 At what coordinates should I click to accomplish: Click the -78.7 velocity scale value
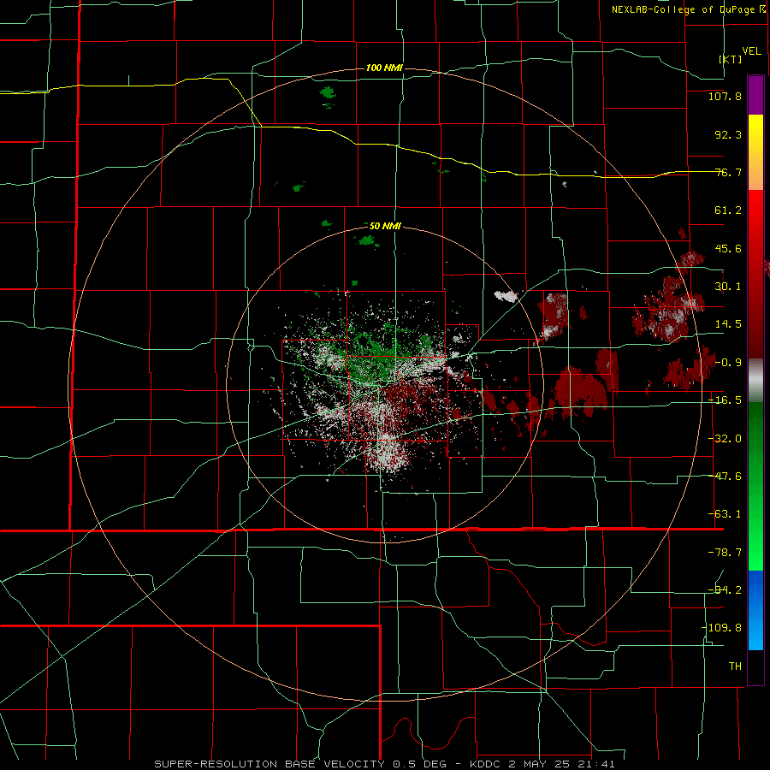[725, 553]
